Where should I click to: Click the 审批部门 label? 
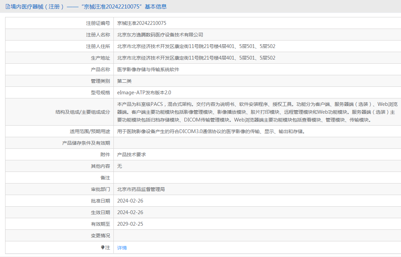point(100,189)
